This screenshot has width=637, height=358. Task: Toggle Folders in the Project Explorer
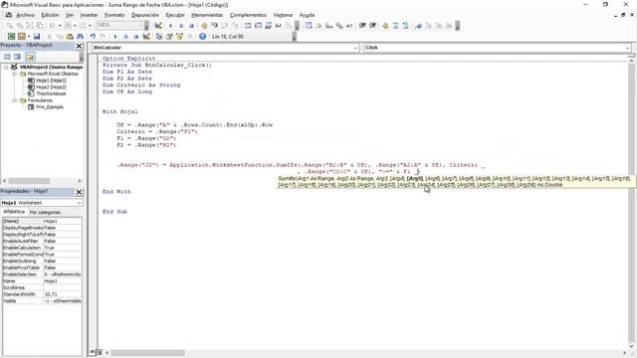pyautogui.click(x=30, y=57)
